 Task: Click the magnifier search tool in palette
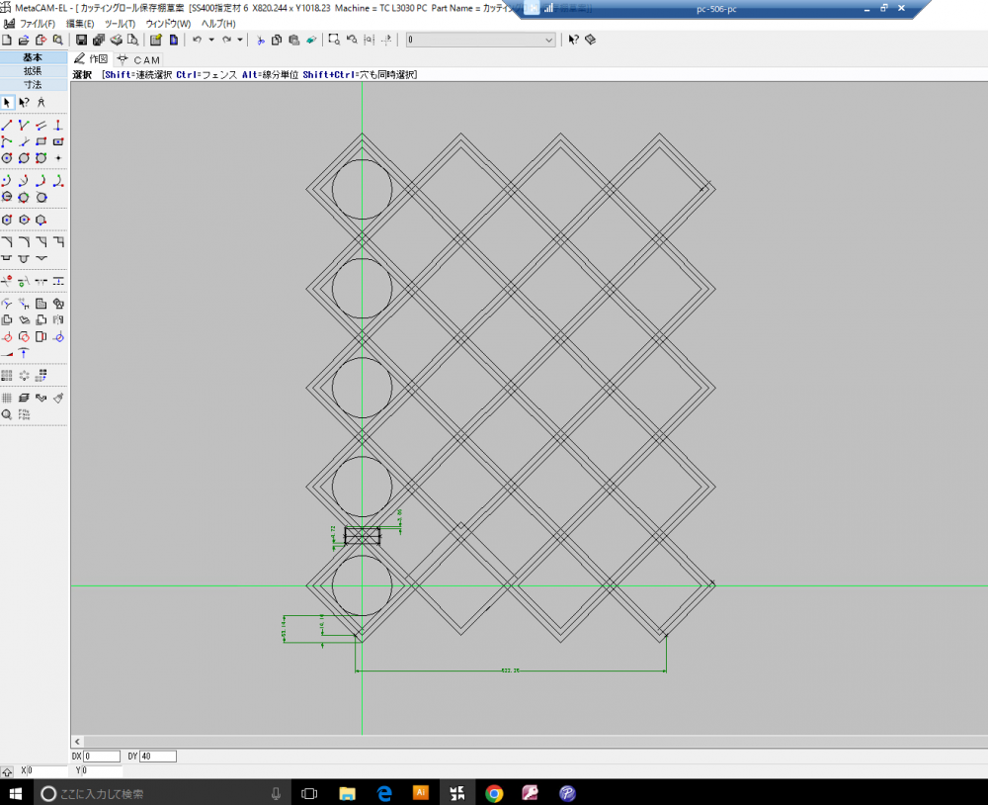coord(7,414)
